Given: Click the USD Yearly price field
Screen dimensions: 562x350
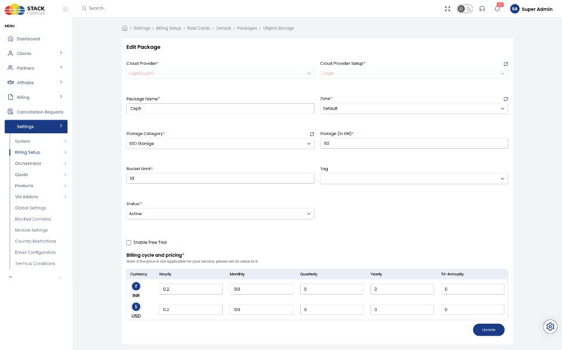Looking at the screenshot, I should tap(402, 309).
